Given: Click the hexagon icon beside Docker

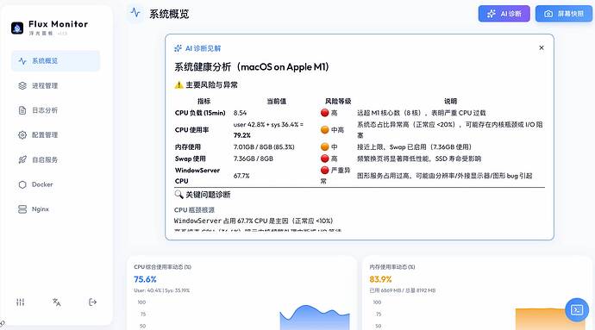Looking at the screenshot, I should tap(22, 184).
